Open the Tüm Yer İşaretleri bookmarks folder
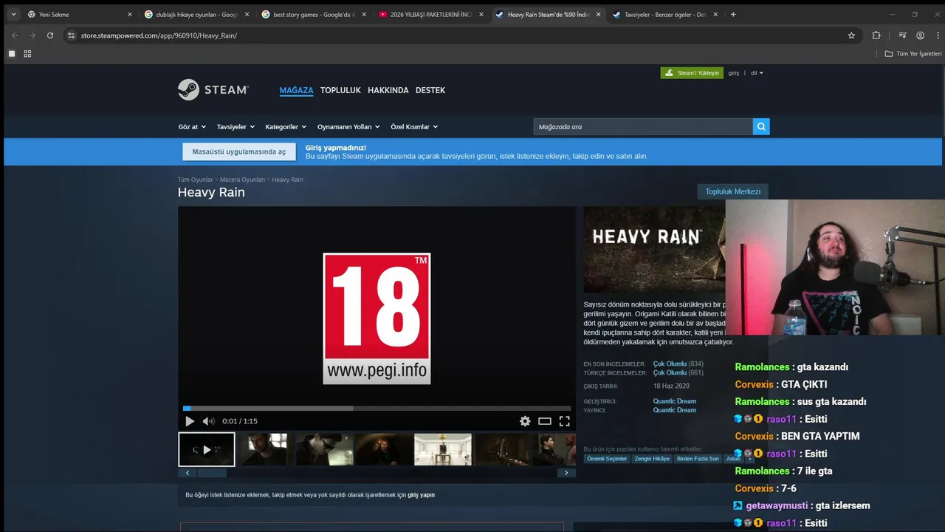This screenshot has width=945, height=532. point(913,54)
